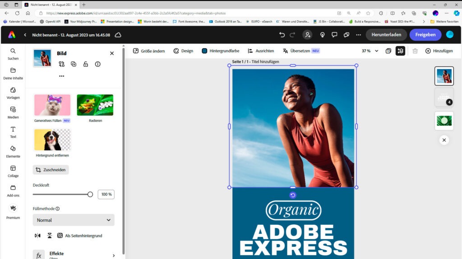Click the Herunterladen button
The image size is (462, 259).
pos(386,35)
